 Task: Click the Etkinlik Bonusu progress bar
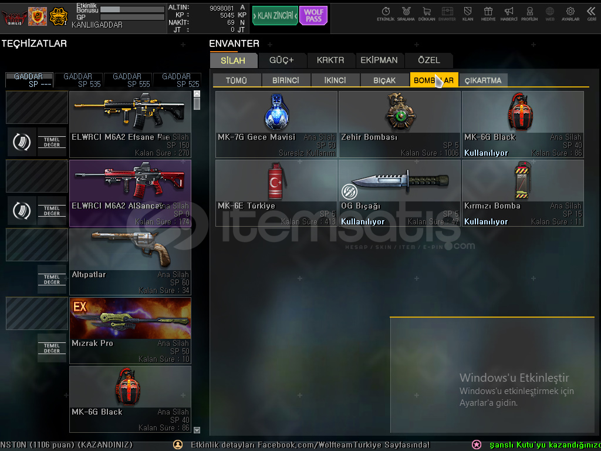coord(132,9)
